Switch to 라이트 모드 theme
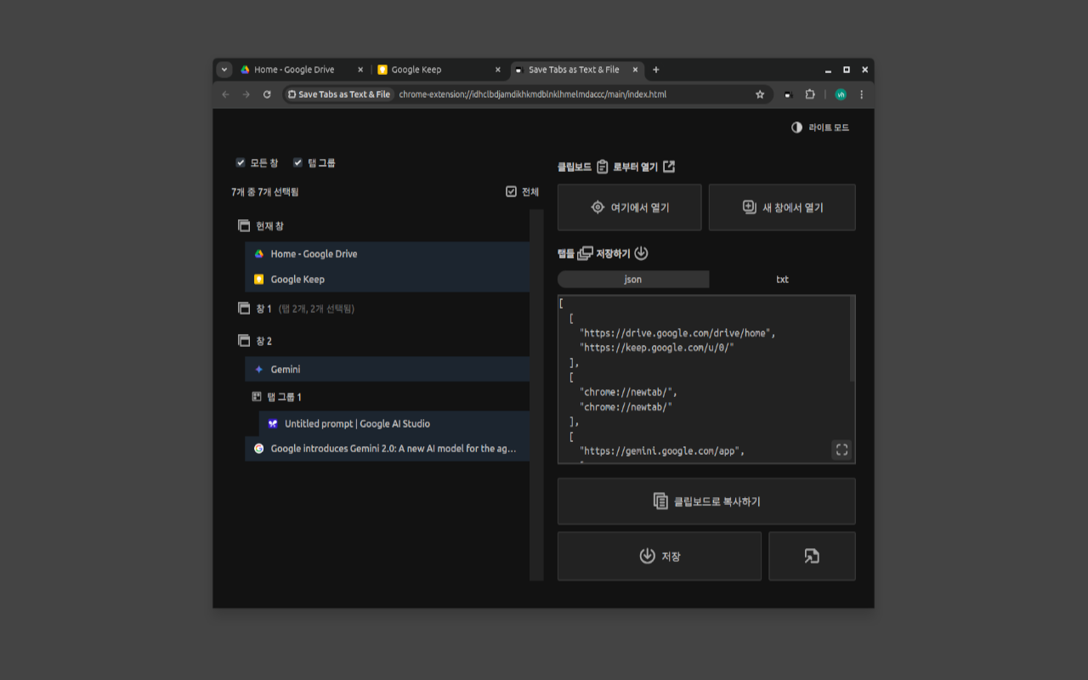This screenshot has width=1088, height=680. point(820,127)
